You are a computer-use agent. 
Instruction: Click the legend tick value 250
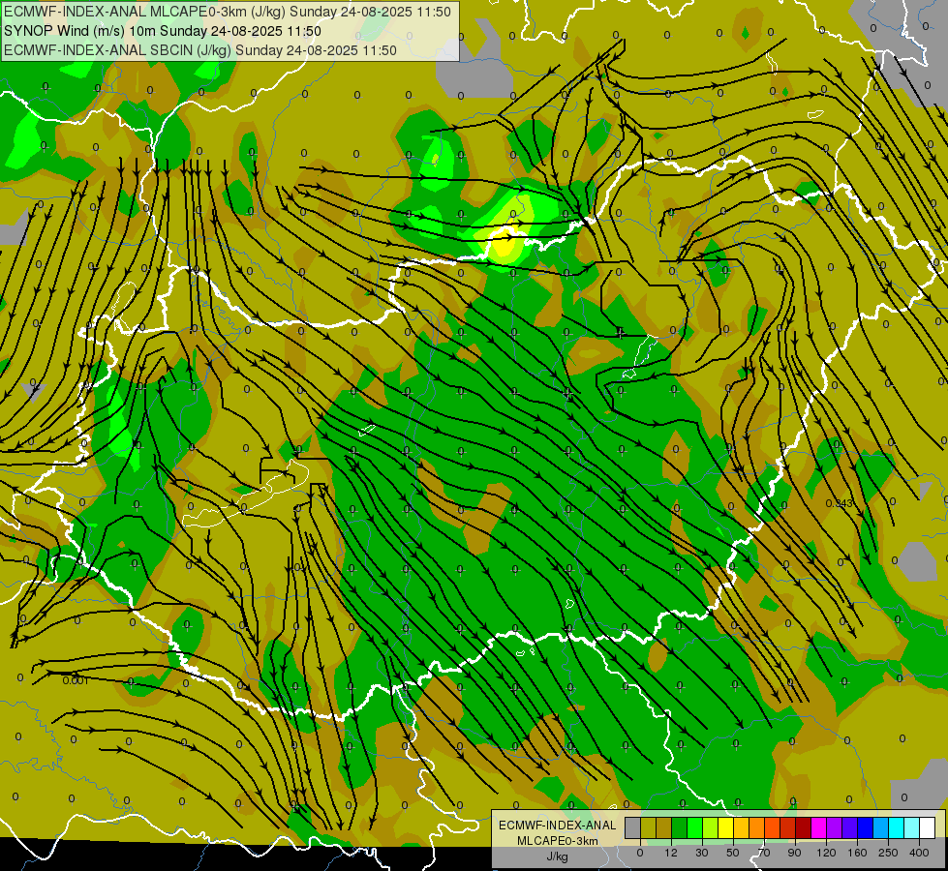coord(888,853)
